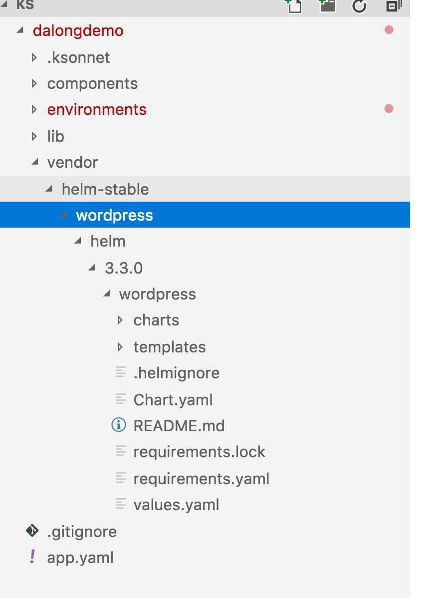The width and height of the screenshot is (439, 598).
Task: Select the components folder name
Action: pyautogui.click(x=93, y=84)
